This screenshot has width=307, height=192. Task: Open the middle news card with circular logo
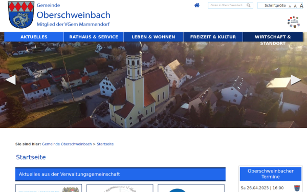tap(120, 188)
